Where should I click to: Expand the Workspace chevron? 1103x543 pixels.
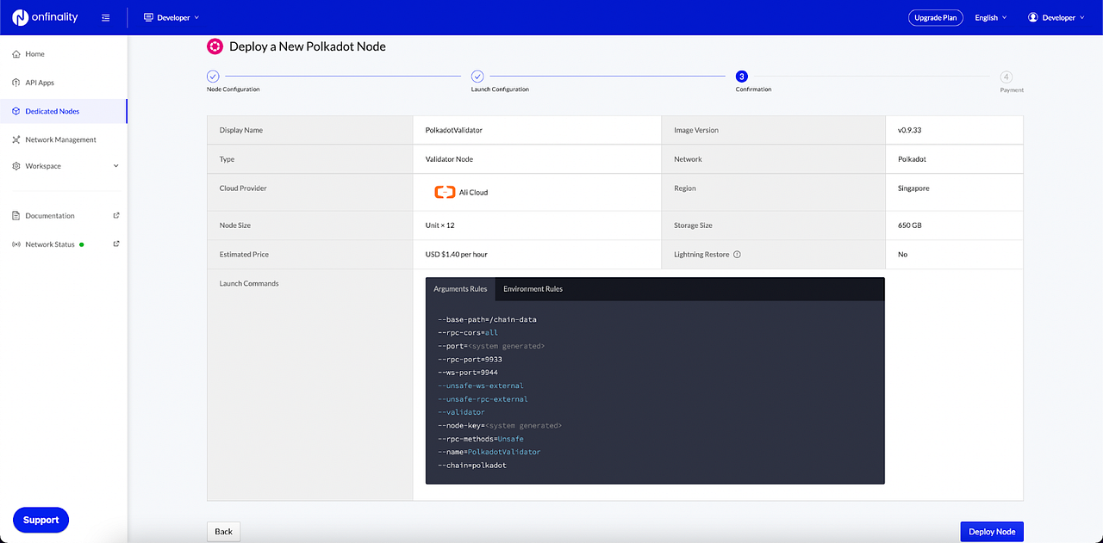click(115, 165)
